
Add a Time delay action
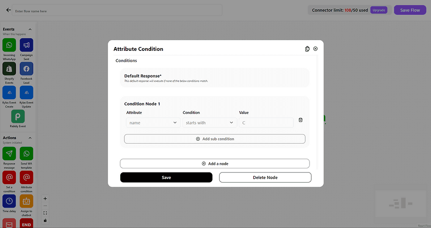point(9,201)
